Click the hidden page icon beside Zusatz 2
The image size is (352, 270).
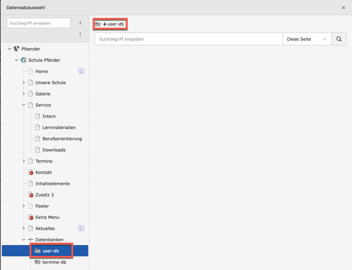pos(31,195)
